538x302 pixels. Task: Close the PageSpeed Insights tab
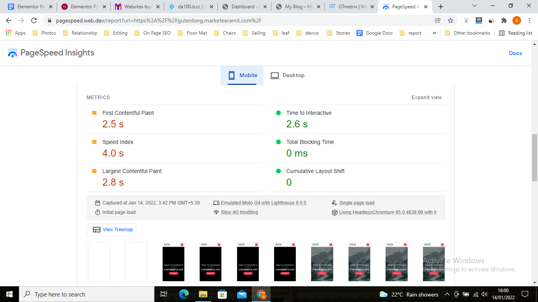[x=426, y=7]
